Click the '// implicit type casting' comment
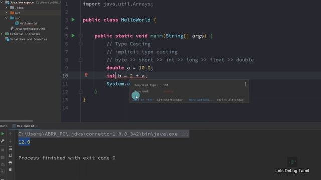 [142, 52]
